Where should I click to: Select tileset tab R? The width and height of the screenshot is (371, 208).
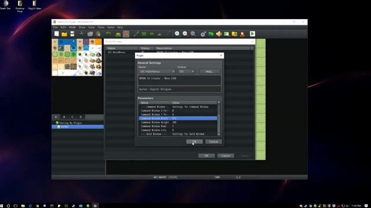point(81,117)
